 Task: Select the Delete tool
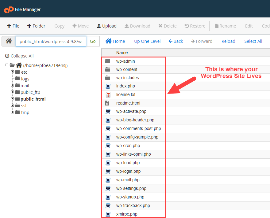pos(167,26)
